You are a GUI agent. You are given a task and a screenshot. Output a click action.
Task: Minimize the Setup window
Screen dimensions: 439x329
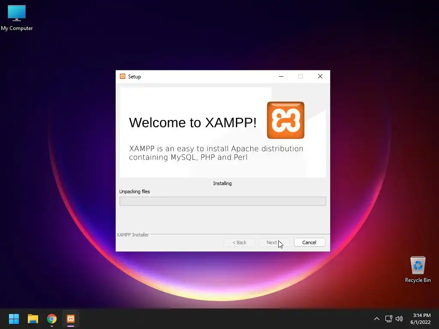pos(281,76)
